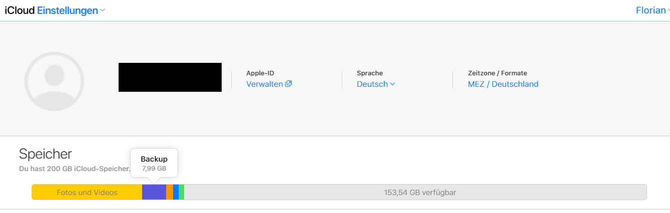Screen dimensions: 670x213
Task: Click the external link icon beside Verwalten
Action: [x=288, y=84]
